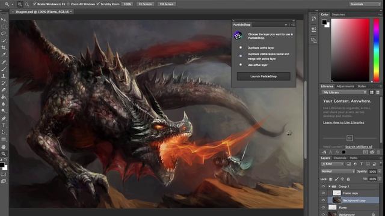
Task: Toggle visibility of the Flame layer
Action: [323, 208]
